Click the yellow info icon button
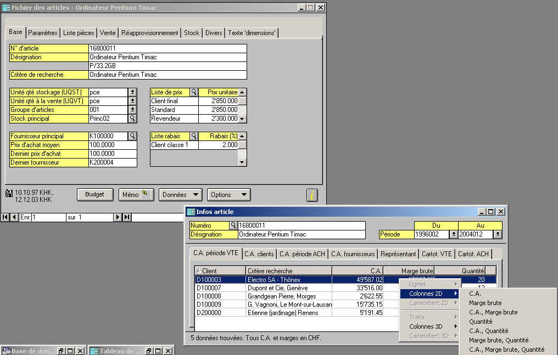 click(x=312, y=195)
